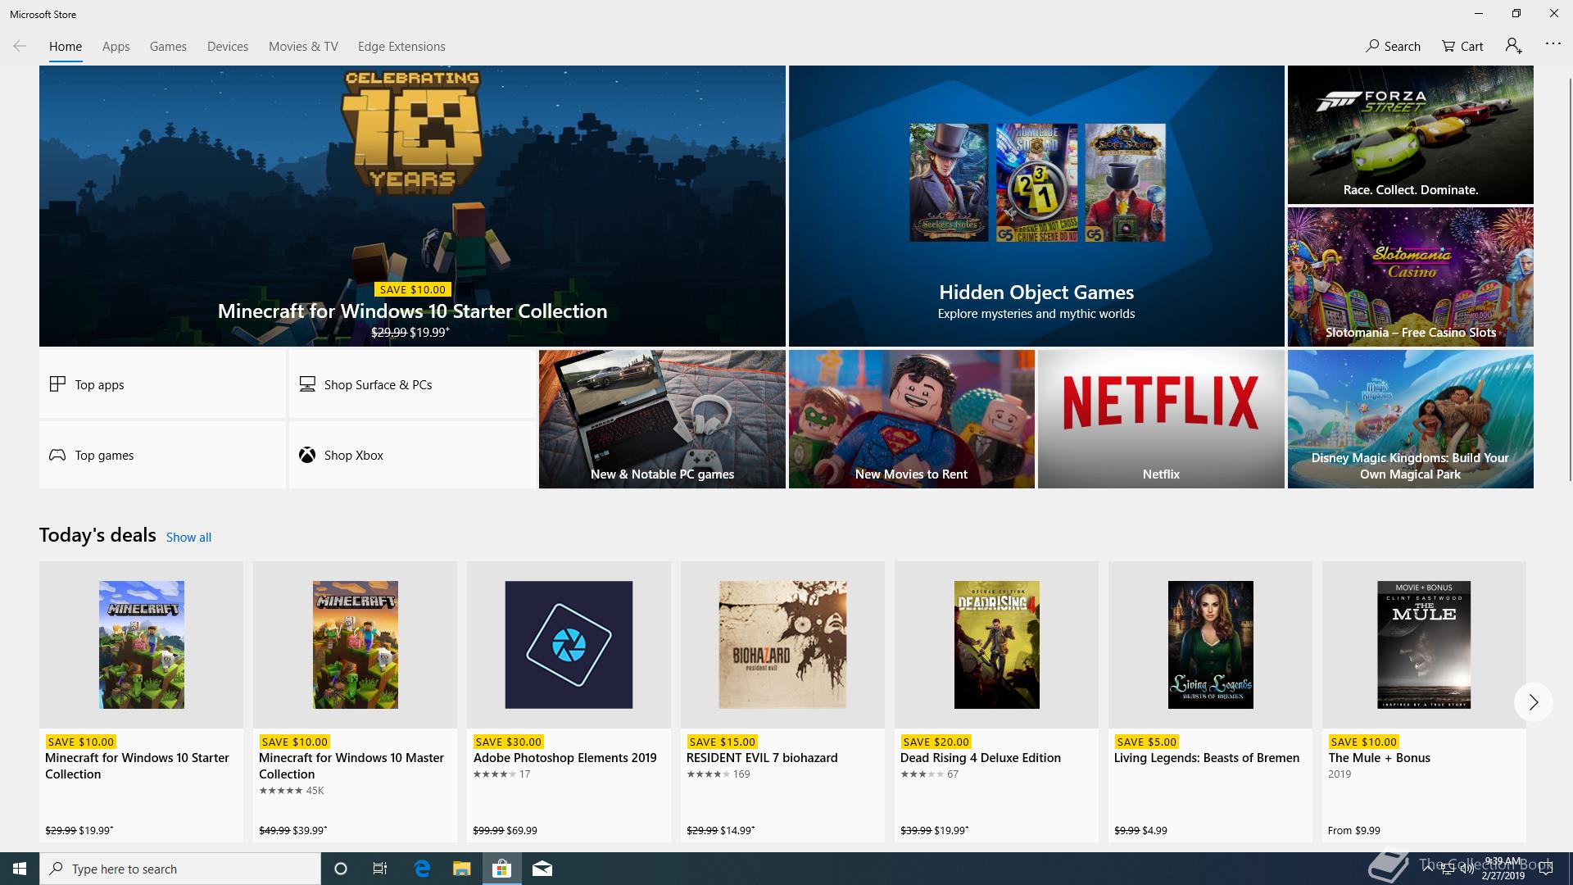Image resolution: width=1573 pixels, height=885 pixels.
Task: Click the back arrow button
Action: (x=20, y=46)
